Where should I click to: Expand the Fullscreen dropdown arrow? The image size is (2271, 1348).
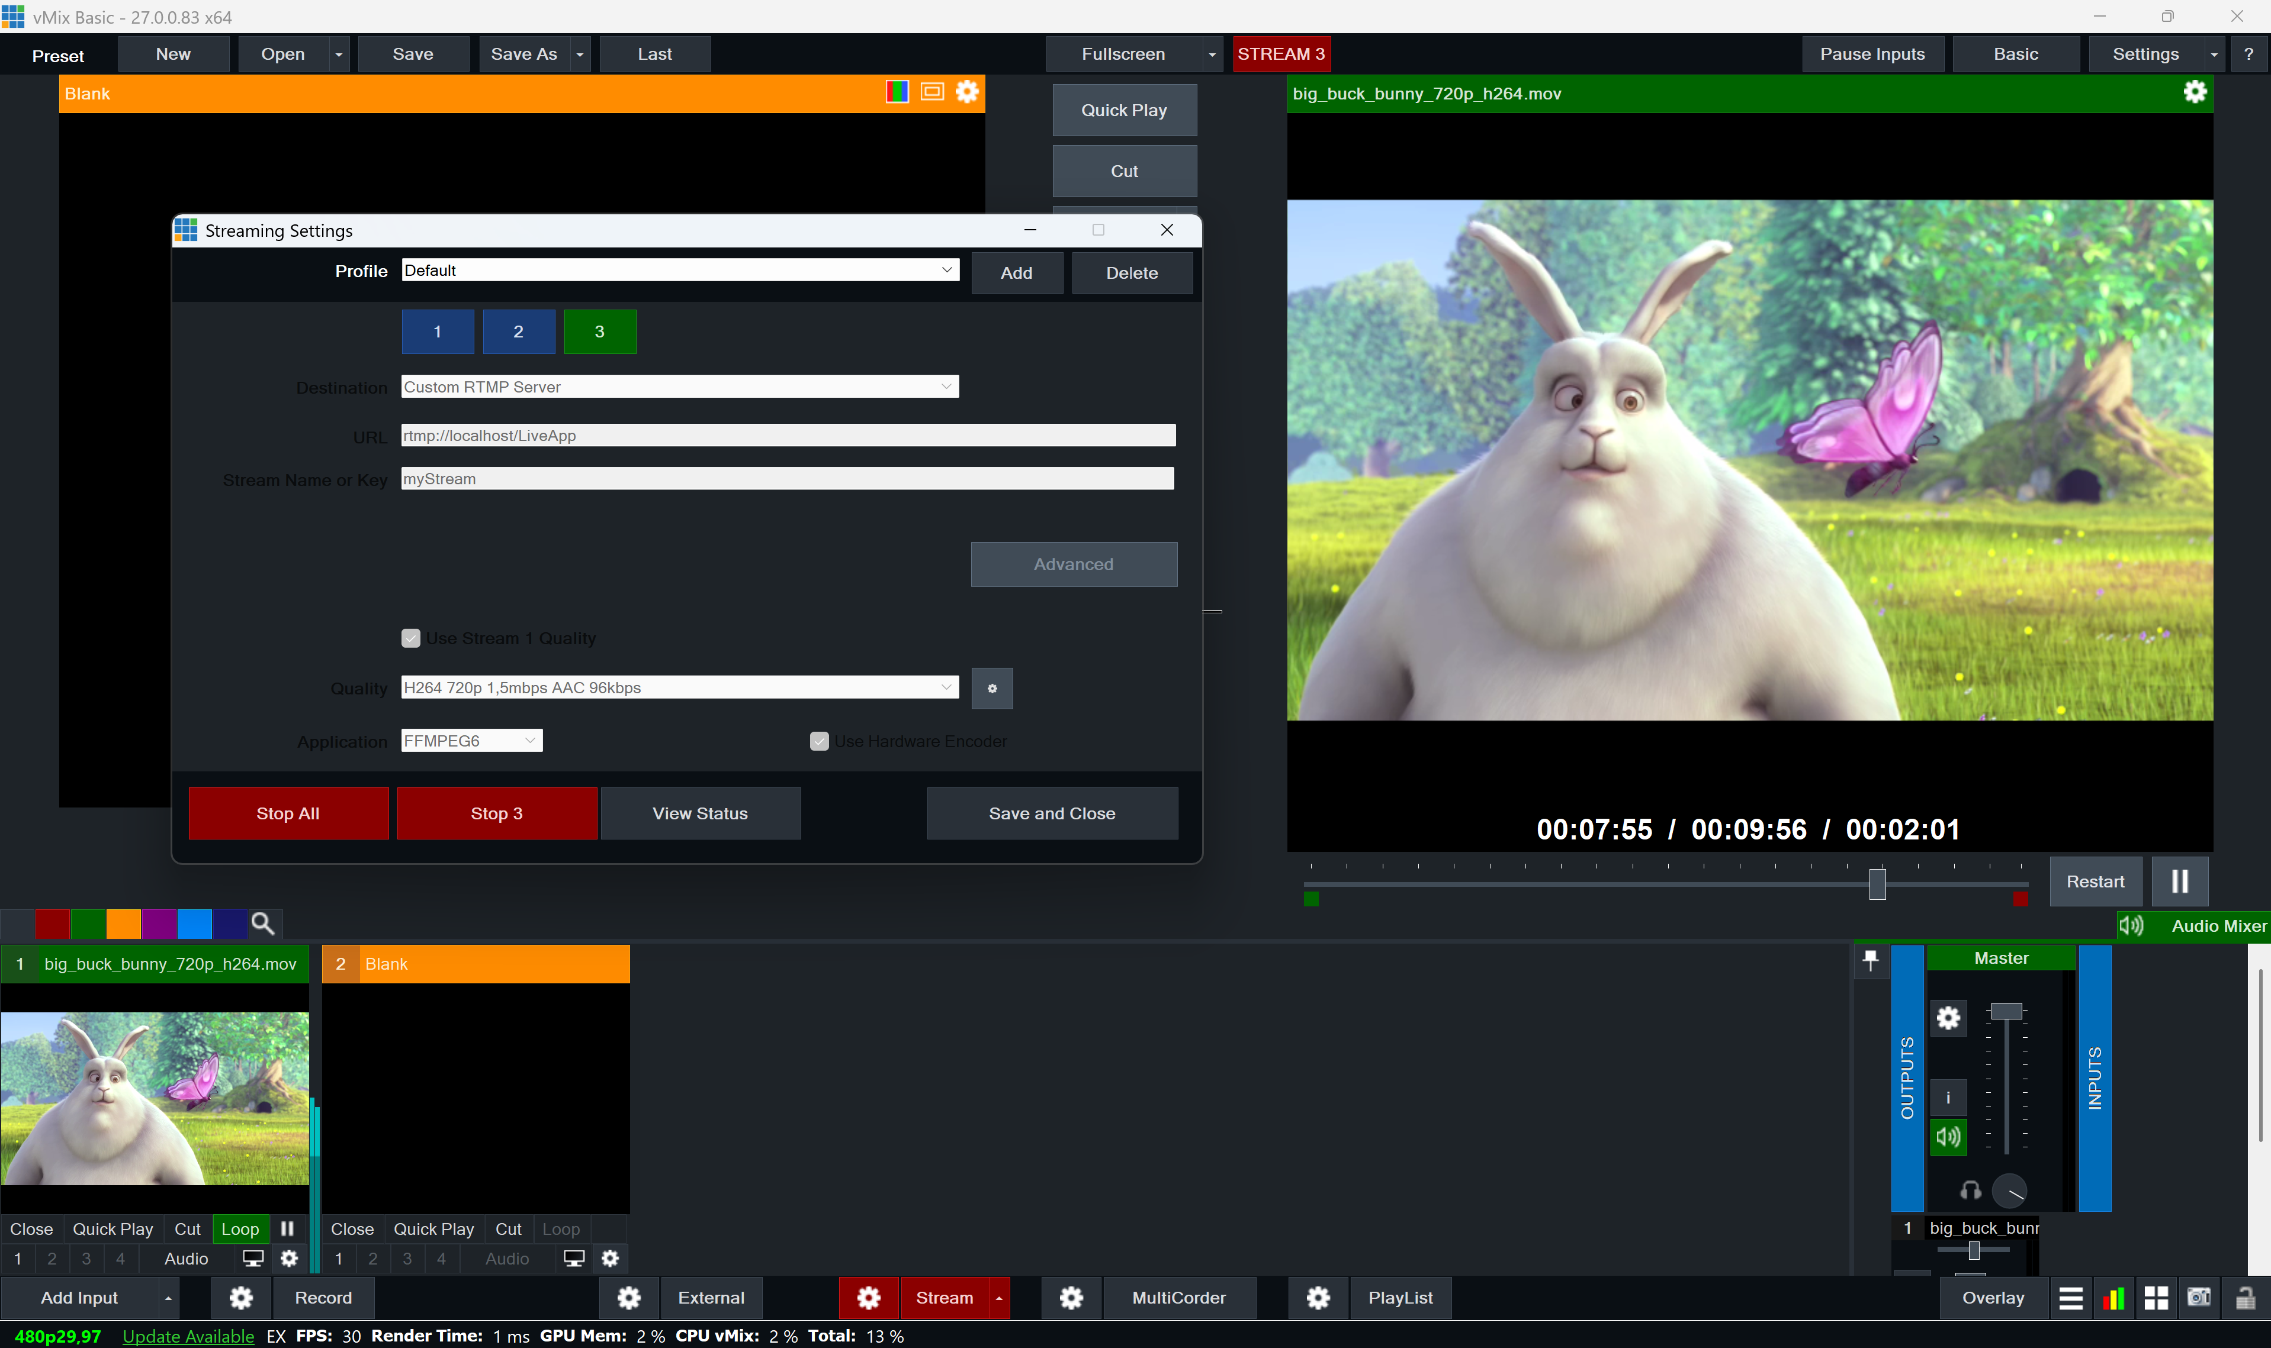pos(1212,54)
